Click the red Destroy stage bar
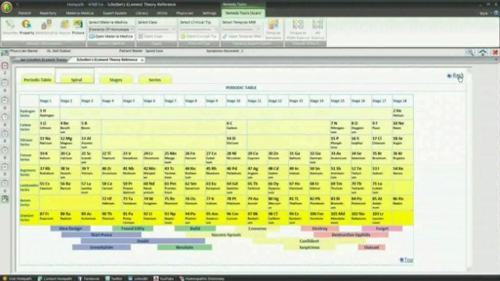500x281 pixels. 320,228
